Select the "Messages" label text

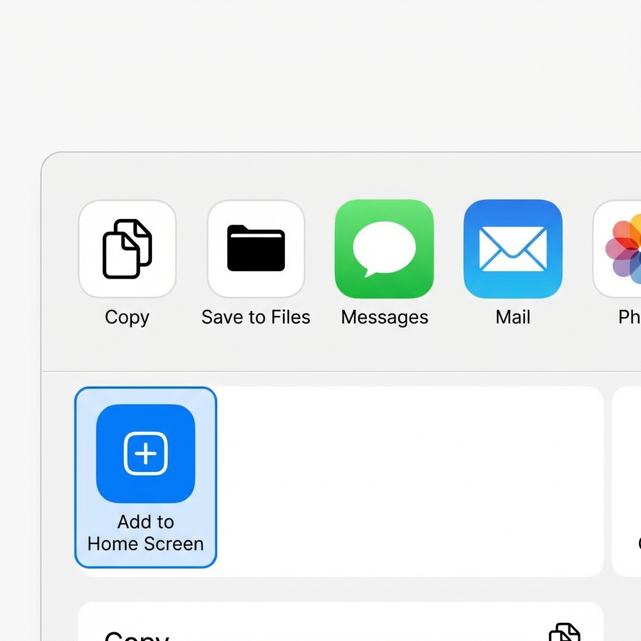click(384, 317)
